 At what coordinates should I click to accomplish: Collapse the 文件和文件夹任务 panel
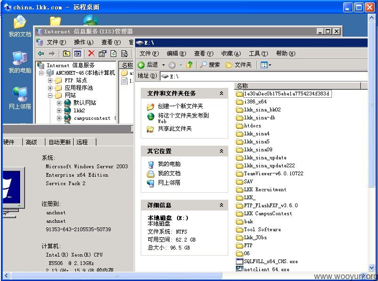click(x=221, y=94)
